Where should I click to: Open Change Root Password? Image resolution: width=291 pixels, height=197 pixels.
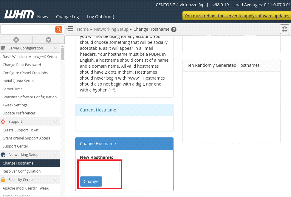[x=22, y=65]
